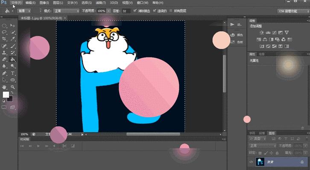
Task: Open the workspace switcher dropdown
Action: [293, 11]
